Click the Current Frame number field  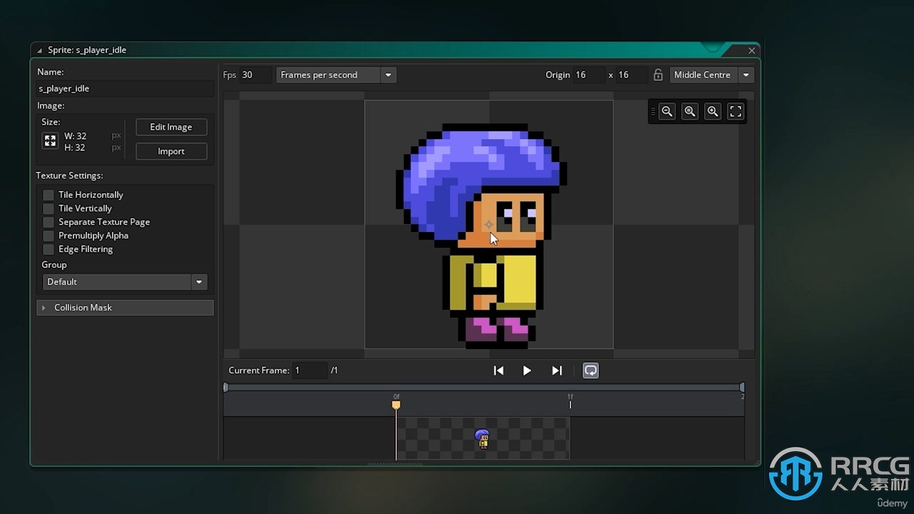tap(310, 371)
